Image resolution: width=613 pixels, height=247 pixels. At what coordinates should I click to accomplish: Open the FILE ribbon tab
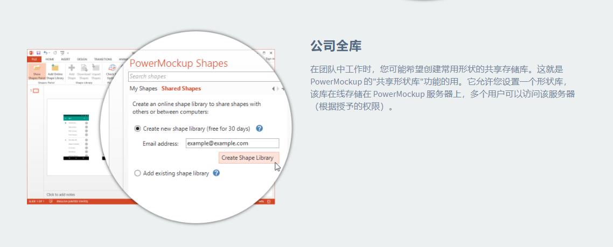point(34,59)
